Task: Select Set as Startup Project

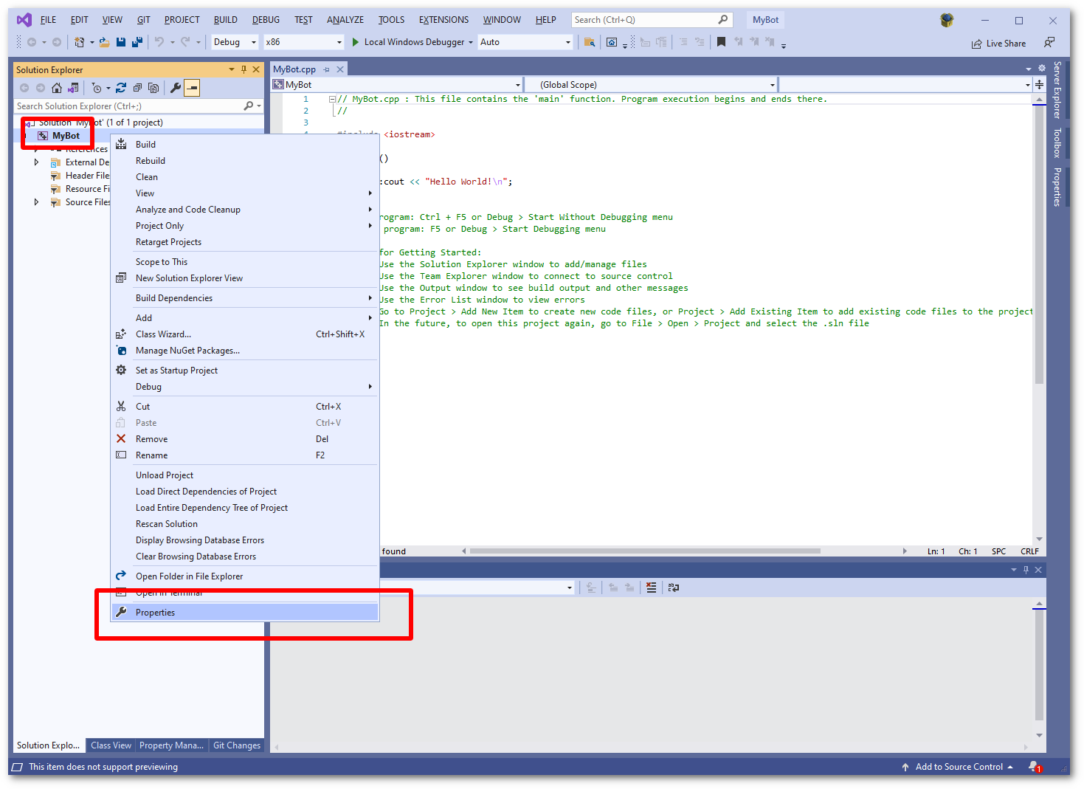Action: pyautogui.click(x=176, y=370)
